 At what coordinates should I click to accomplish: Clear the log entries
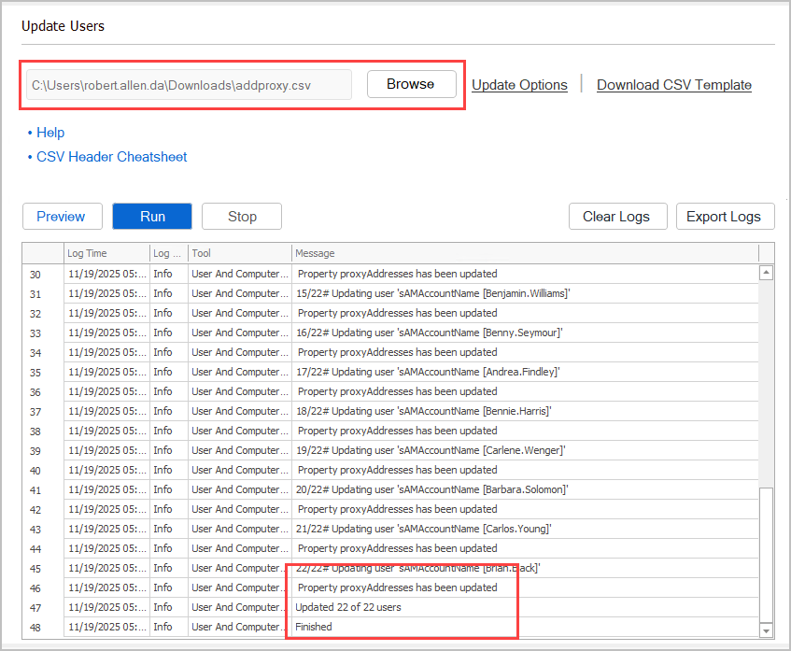(617, 216)
